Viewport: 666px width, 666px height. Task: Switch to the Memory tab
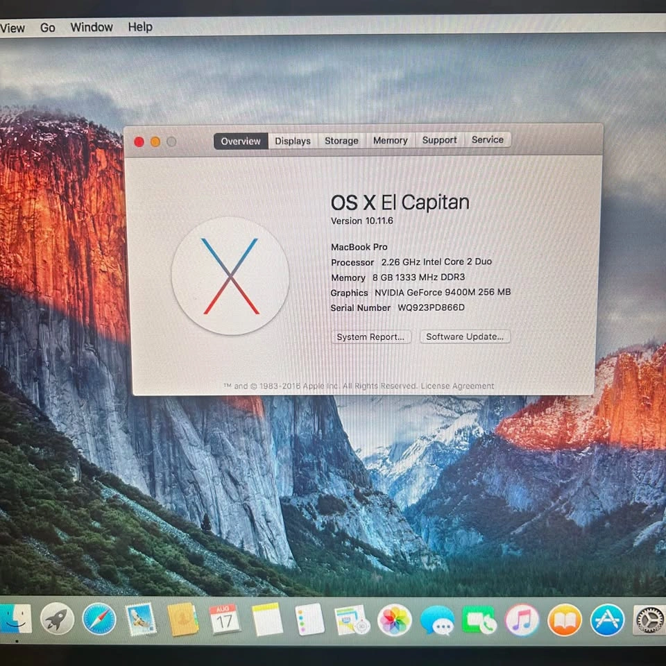tap(391, 140)
